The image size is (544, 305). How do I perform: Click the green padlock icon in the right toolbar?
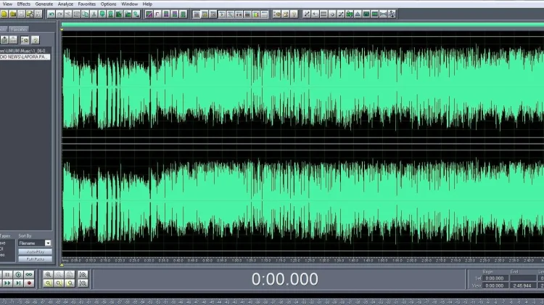click(350, 15)
